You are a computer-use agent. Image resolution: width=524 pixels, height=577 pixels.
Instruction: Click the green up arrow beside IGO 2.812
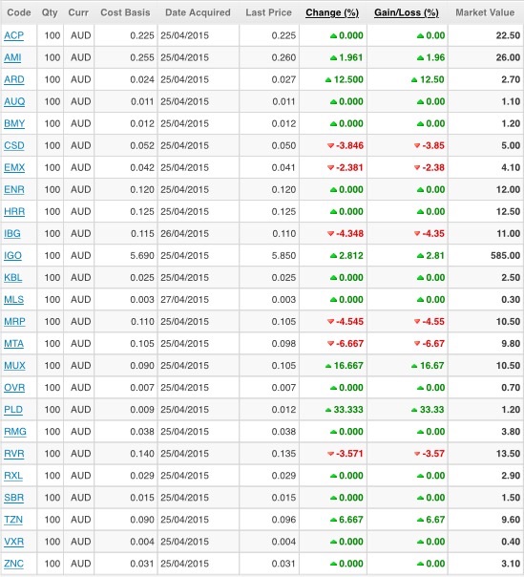coord(333,256)
